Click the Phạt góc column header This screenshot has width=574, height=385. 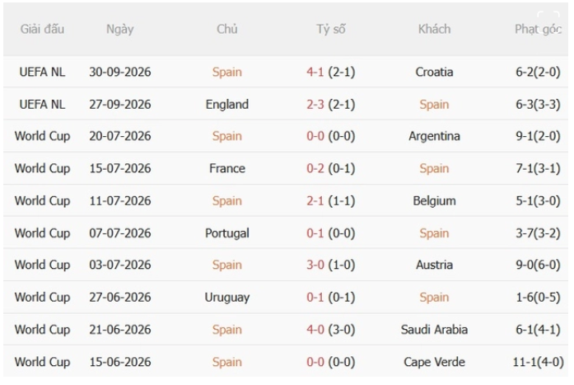538,30
